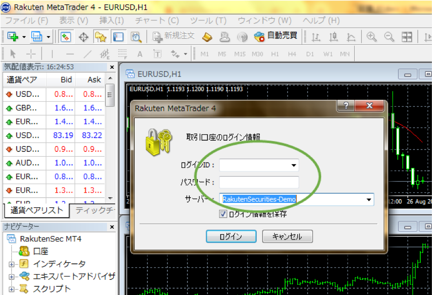Click the market watch scrollbar thumb
Image resolution: width=432 pixels, height=295 pixels.
point(110,95)
